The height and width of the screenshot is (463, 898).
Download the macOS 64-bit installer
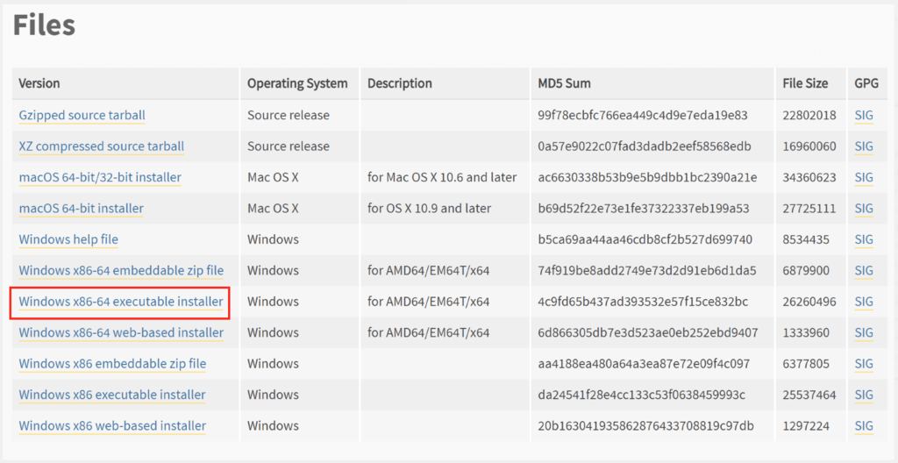[x=82, y=208]
